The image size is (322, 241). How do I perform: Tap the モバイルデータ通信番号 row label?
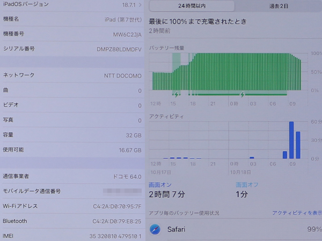pyautogui.click(x=32, y=191)
